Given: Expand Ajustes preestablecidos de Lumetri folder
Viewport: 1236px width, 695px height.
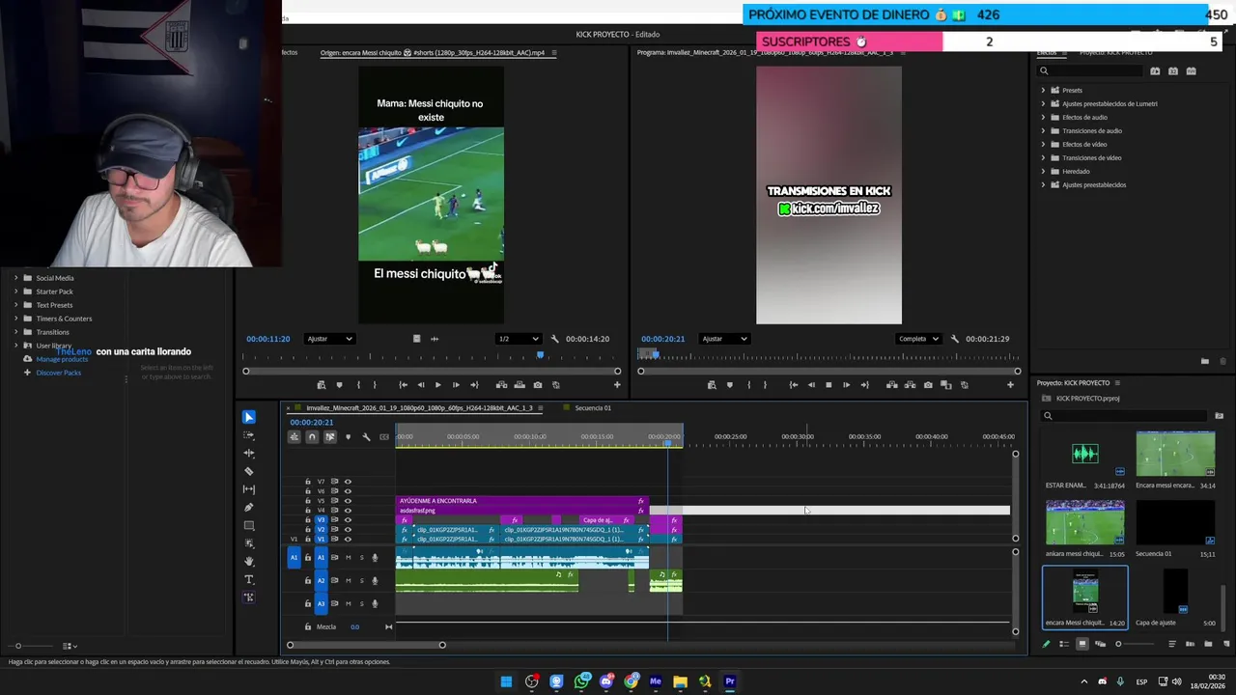Looking at the screenshot, I should [x=1043, y=104].
